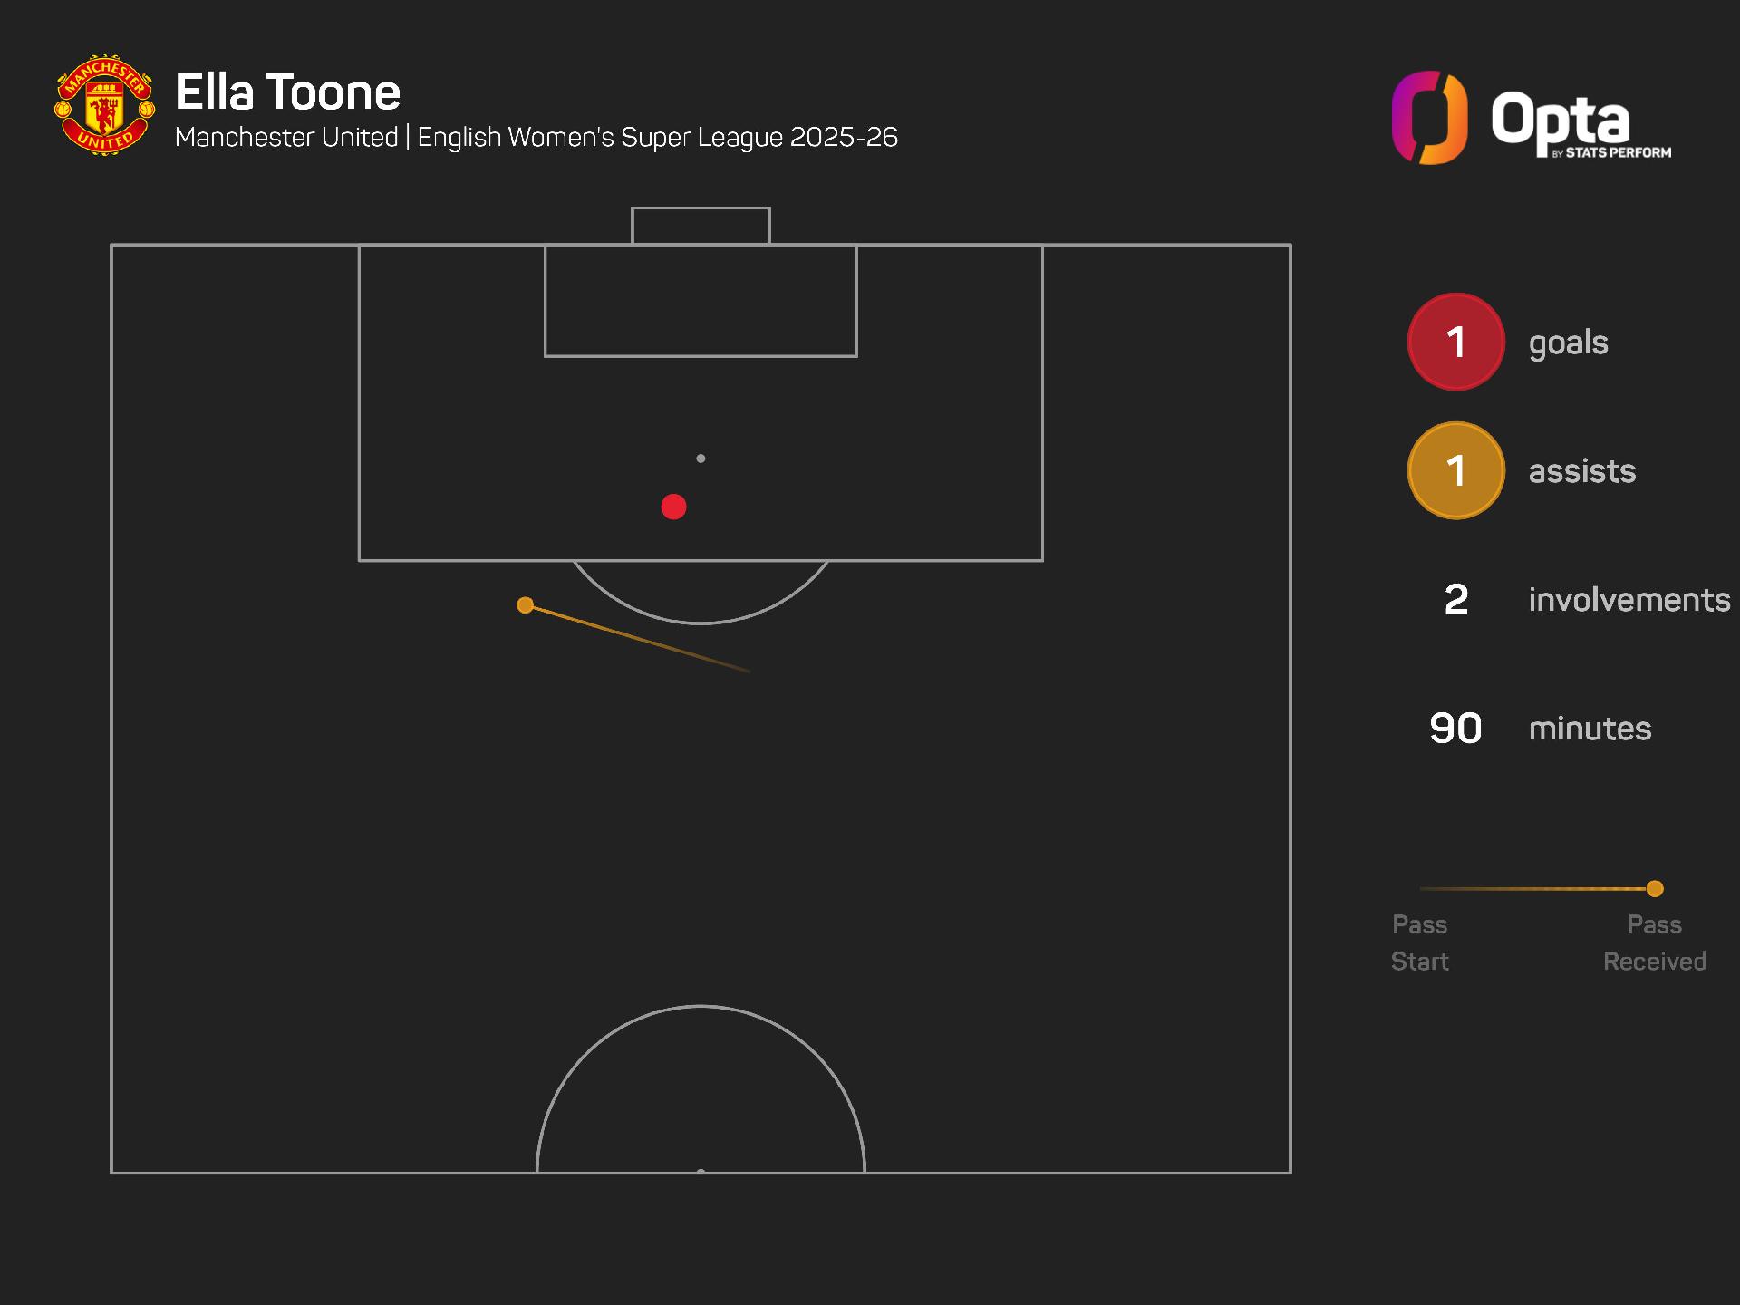The height and width of the screenshot is (1305, 1740).
Task: Click the orange assists count circle
Action: (x=1455, y=470)
